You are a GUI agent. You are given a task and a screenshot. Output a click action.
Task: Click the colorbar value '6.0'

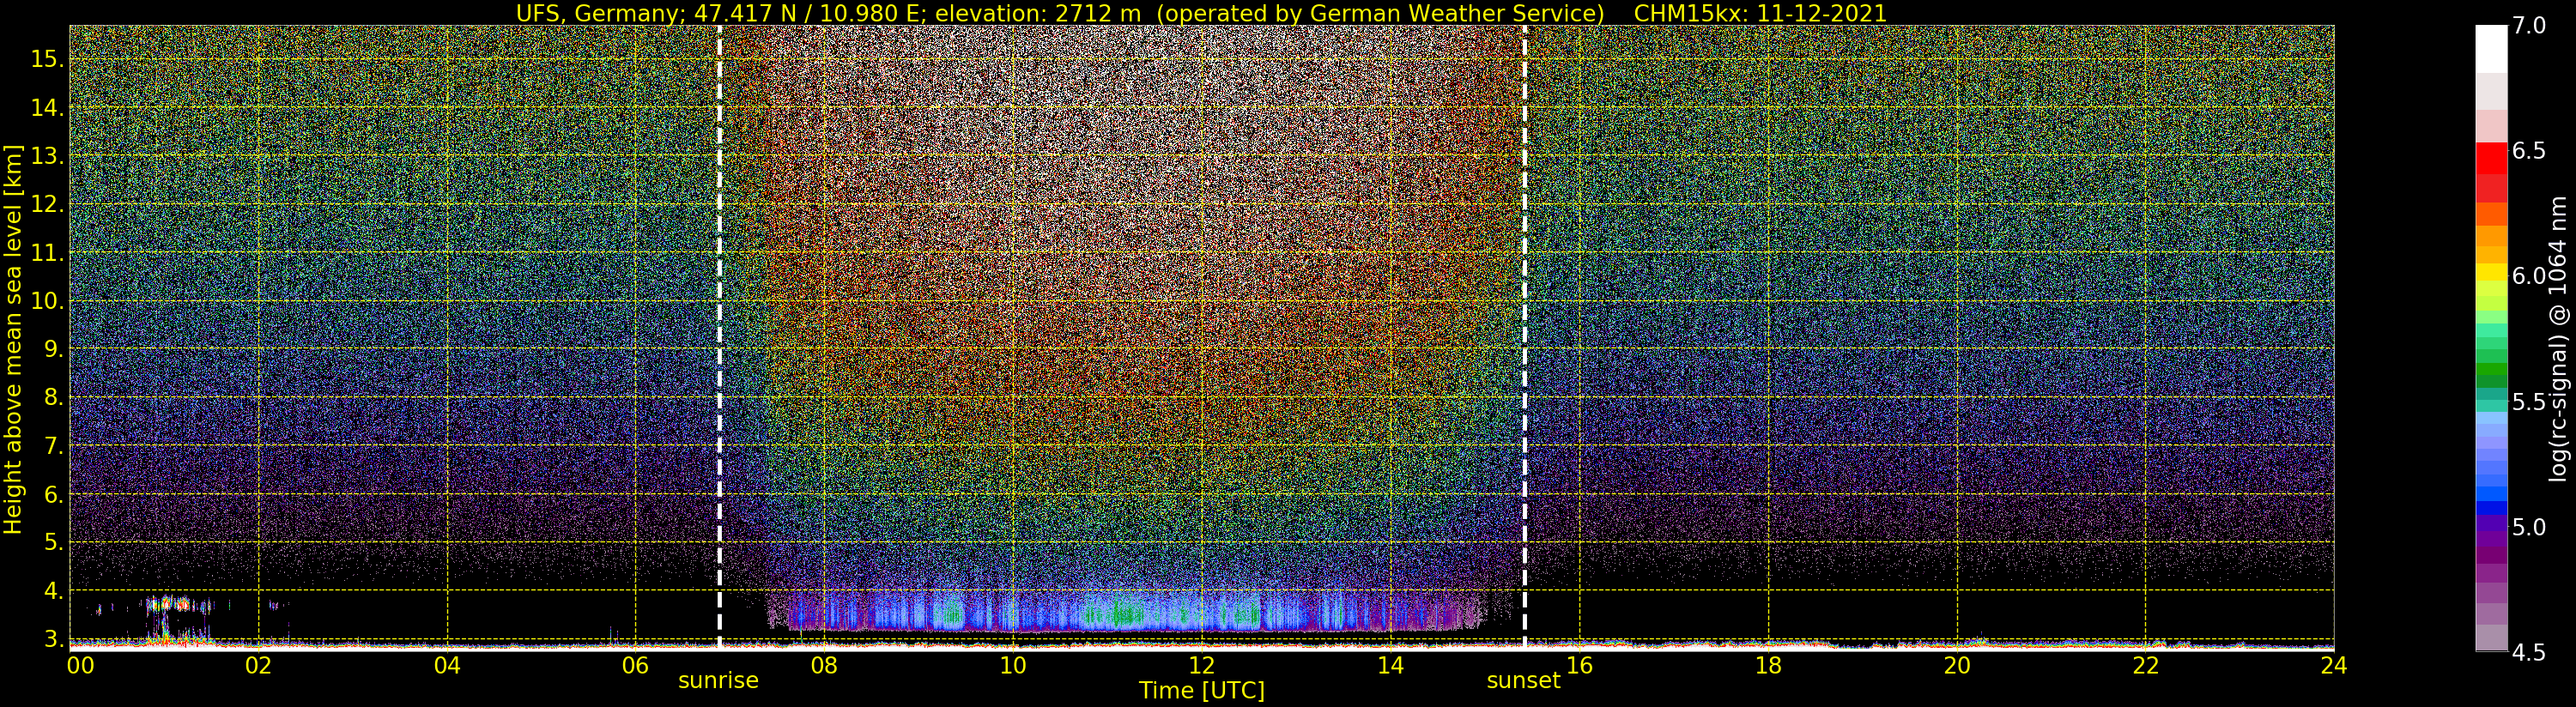2529,276
